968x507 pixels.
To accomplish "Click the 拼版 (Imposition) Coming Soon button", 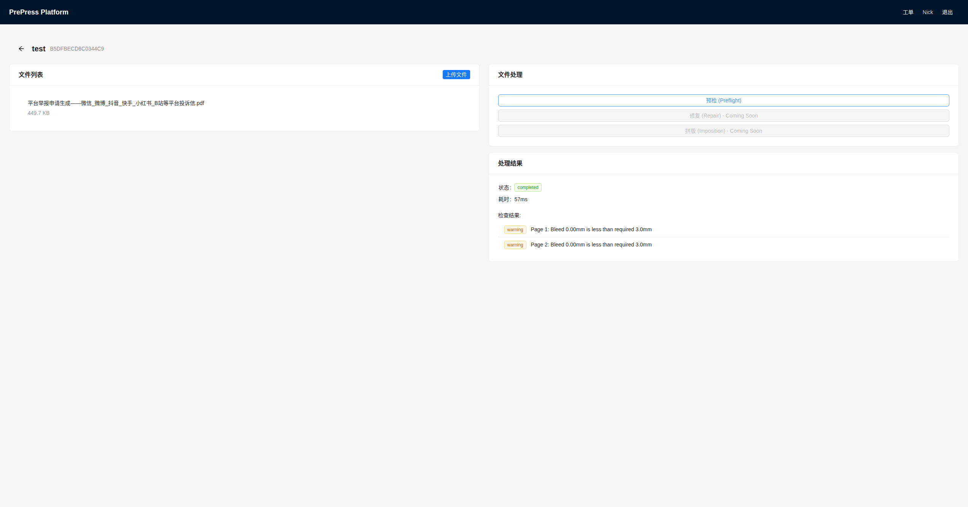I will 723,131.
